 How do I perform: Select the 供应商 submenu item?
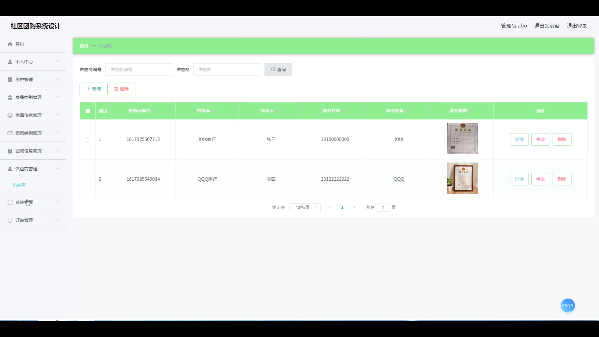tap(19, 185)
